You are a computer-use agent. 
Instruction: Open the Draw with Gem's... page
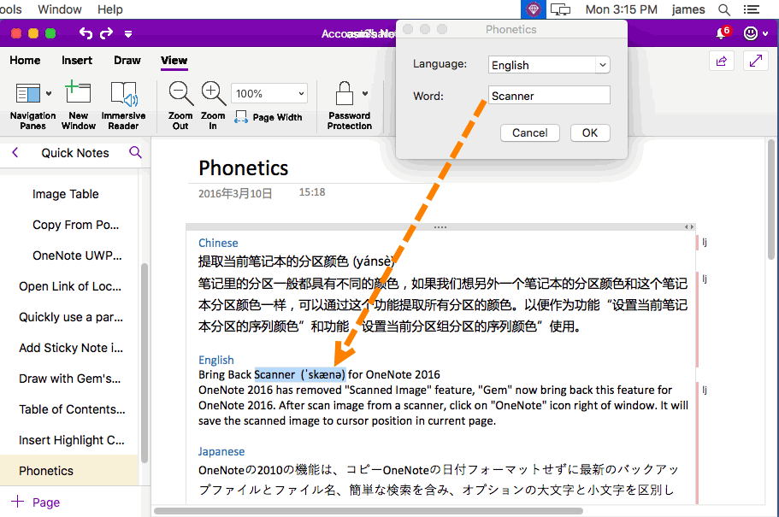coord(69,379)
